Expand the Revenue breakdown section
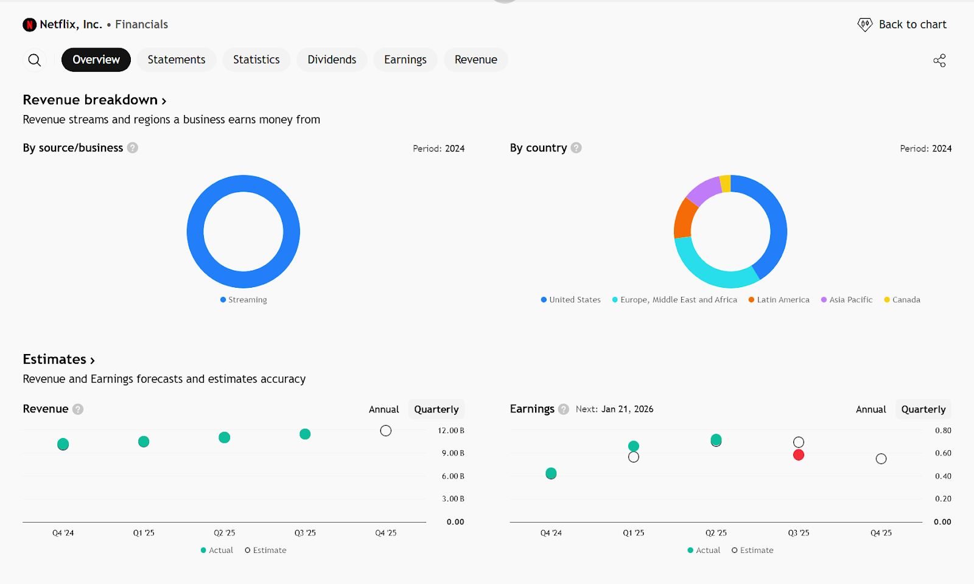Image resolution: width=974 pixels, height=584 pixels. click(94, 100)
